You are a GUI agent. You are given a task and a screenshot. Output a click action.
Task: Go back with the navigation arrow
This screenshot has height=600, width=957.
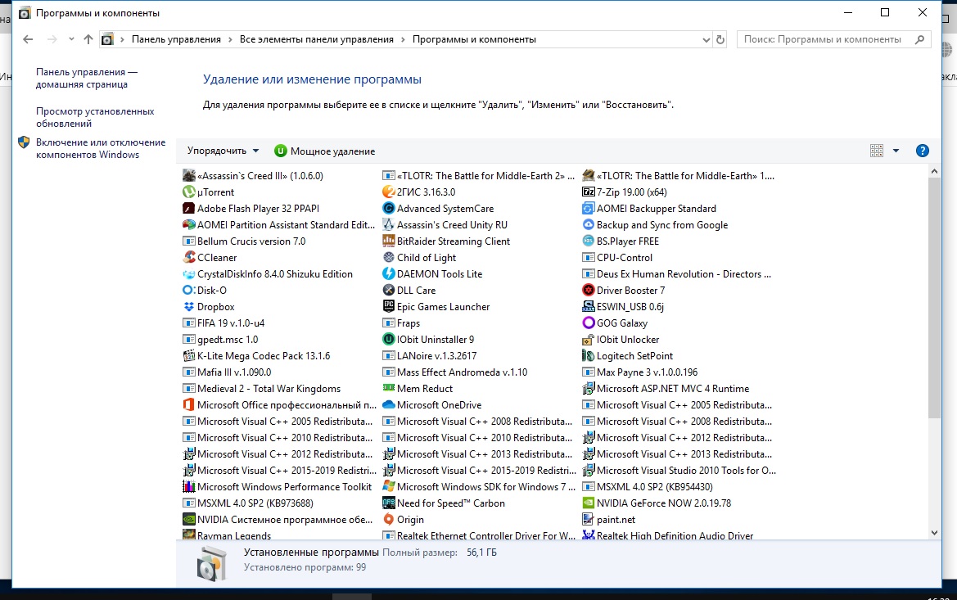click(x=28, y=39)
